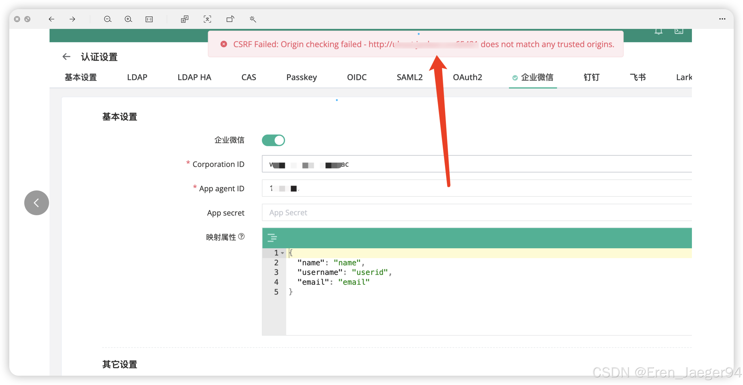The width and height of the screenshot is (743, 385).
Task: Click the format JSON icon above the editor
Action: [x=272, y=238]
